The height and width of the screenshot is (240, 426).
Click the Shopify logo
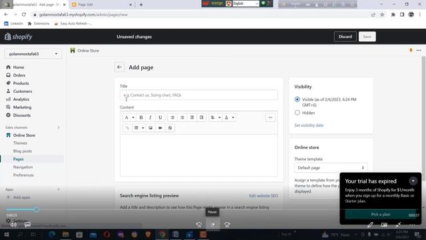pyautogui.click(x=18, y=37)
